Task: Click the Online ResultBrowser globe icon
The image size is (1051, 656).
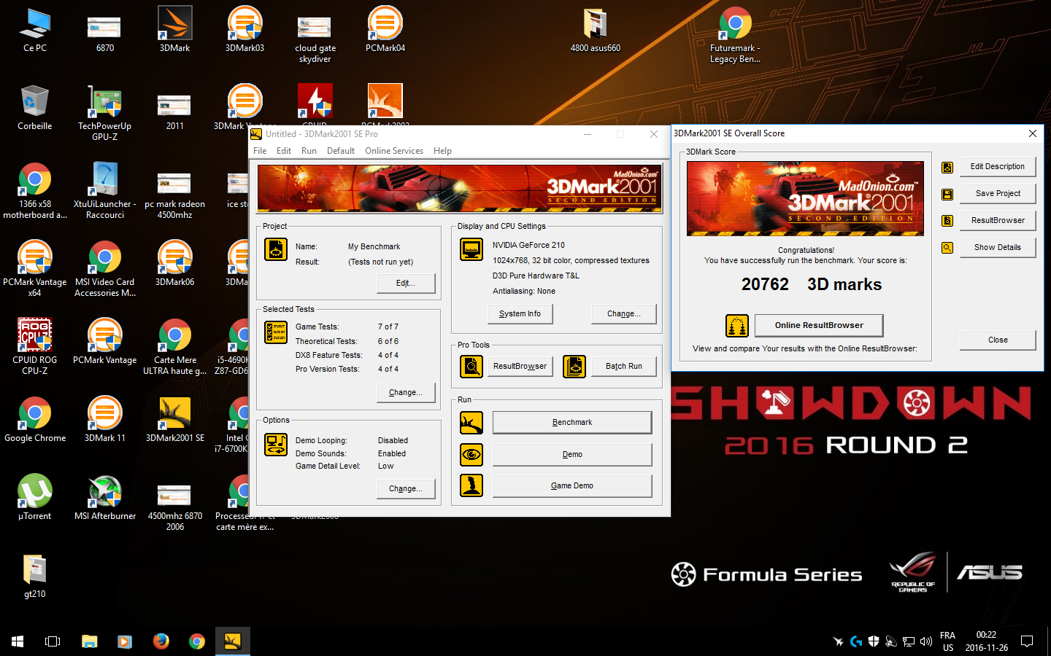Action: coord(737,326)
